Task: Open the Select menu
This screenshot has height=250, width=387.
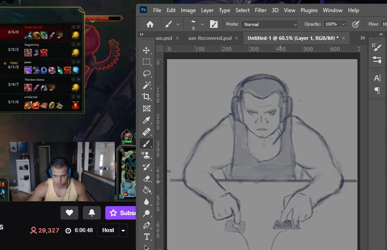Action: (242, 10)
